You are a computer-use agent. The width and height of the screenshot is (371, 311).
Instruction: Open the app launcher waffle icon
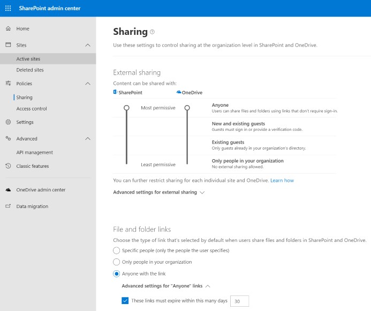(x=8, y=8)
